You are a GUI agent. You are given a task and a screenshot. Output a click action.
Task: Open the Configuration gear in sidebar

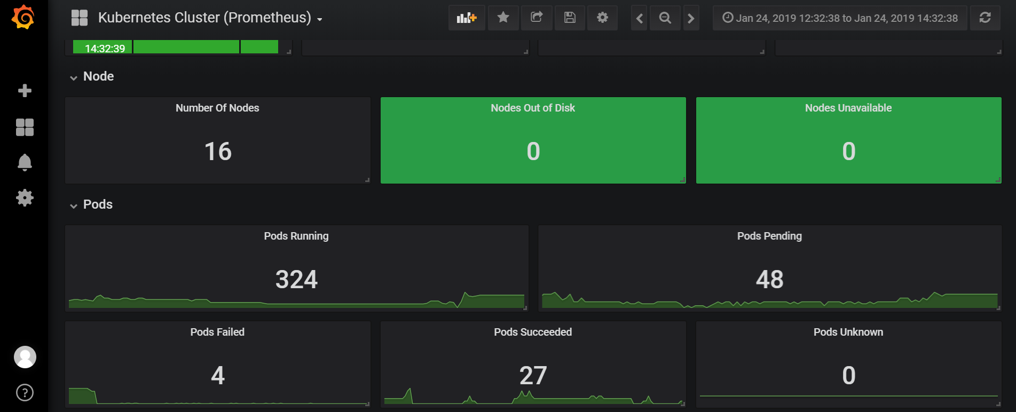coord(25,198)
